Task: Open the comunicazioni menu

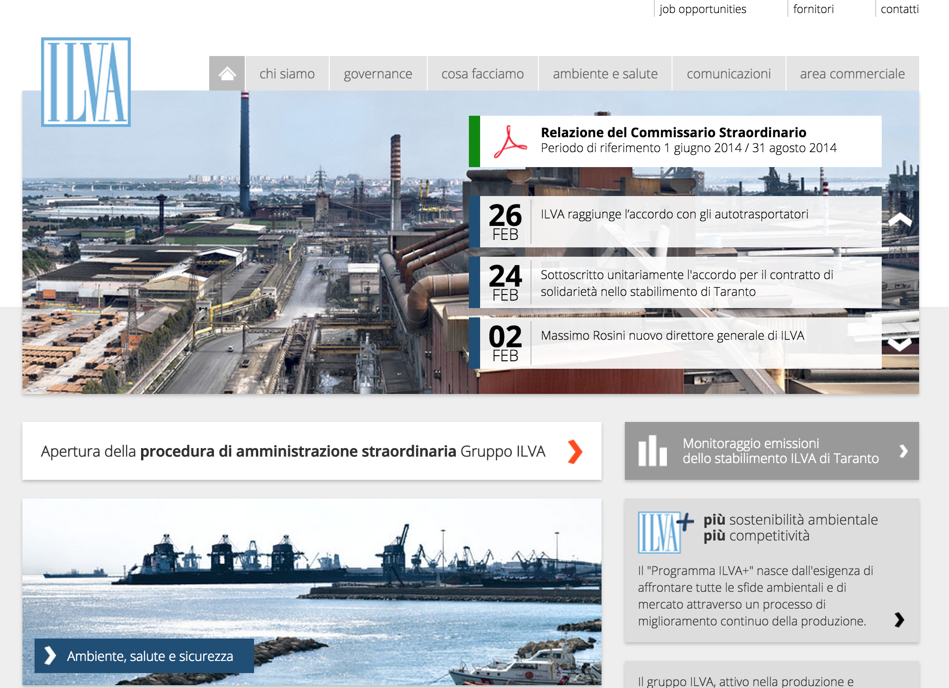Action: (729, 73)
